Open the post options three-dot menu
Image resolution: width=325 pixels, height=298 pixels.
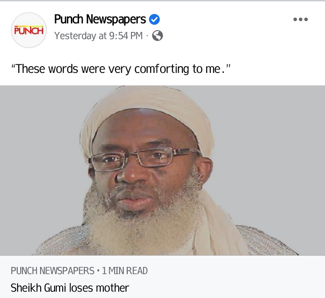click(x=301, y=19)
